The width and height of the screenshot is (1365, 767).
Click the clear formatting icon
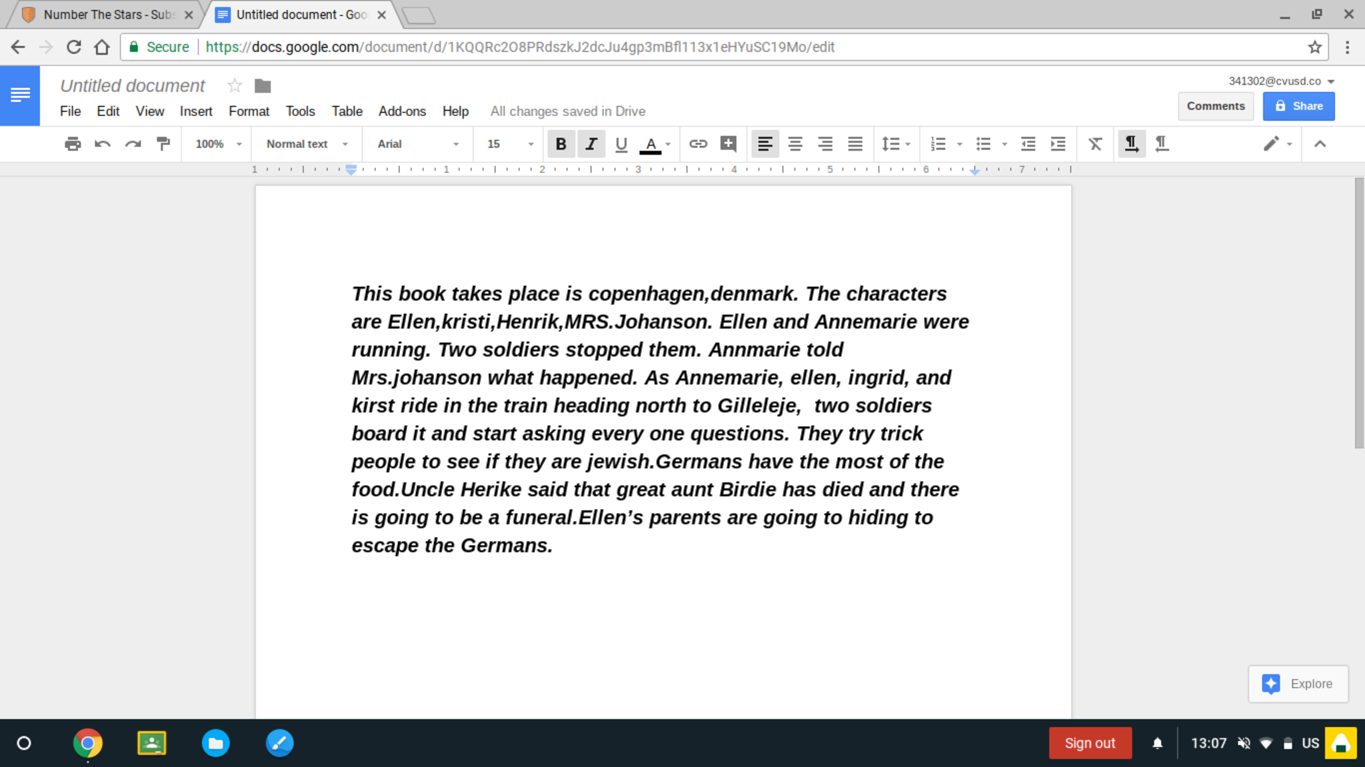(x=1095, y=144)
